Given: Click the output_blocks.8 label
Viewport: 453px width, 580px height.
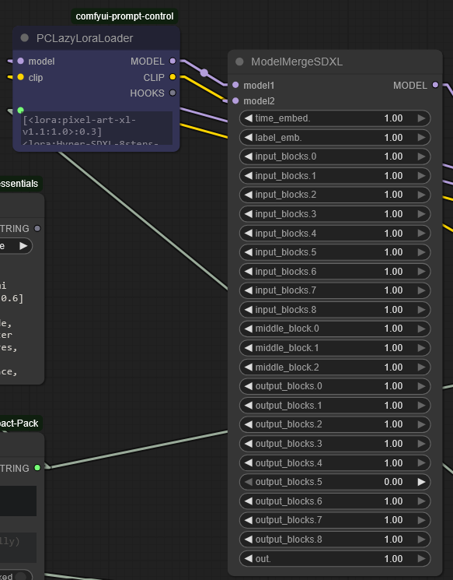Looking at the screenshot, I should tap(289, 540).
